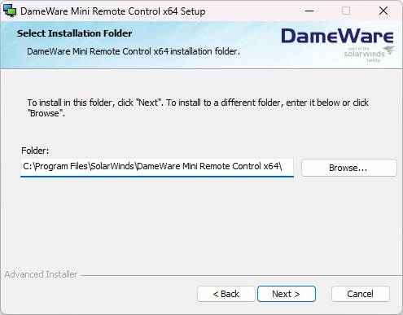Click 'SolarWinds' segment in the folder path
The width and height of the screenshot is (403, 315).
[112, 166]
